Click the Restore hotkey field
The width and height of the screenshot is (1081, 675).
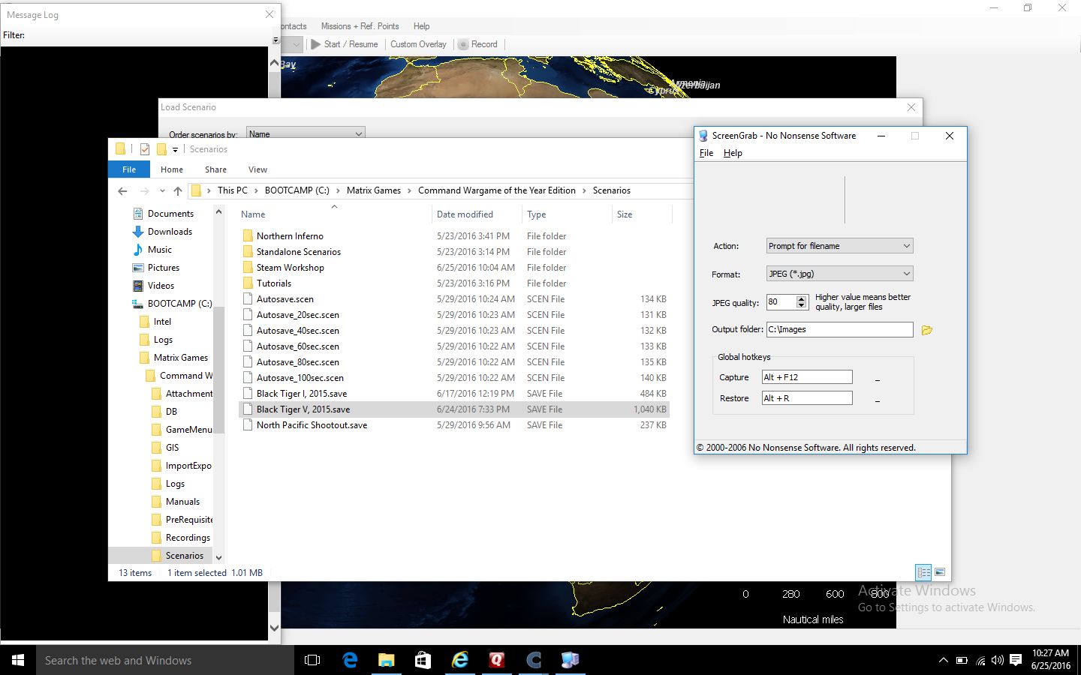[807, 398]
